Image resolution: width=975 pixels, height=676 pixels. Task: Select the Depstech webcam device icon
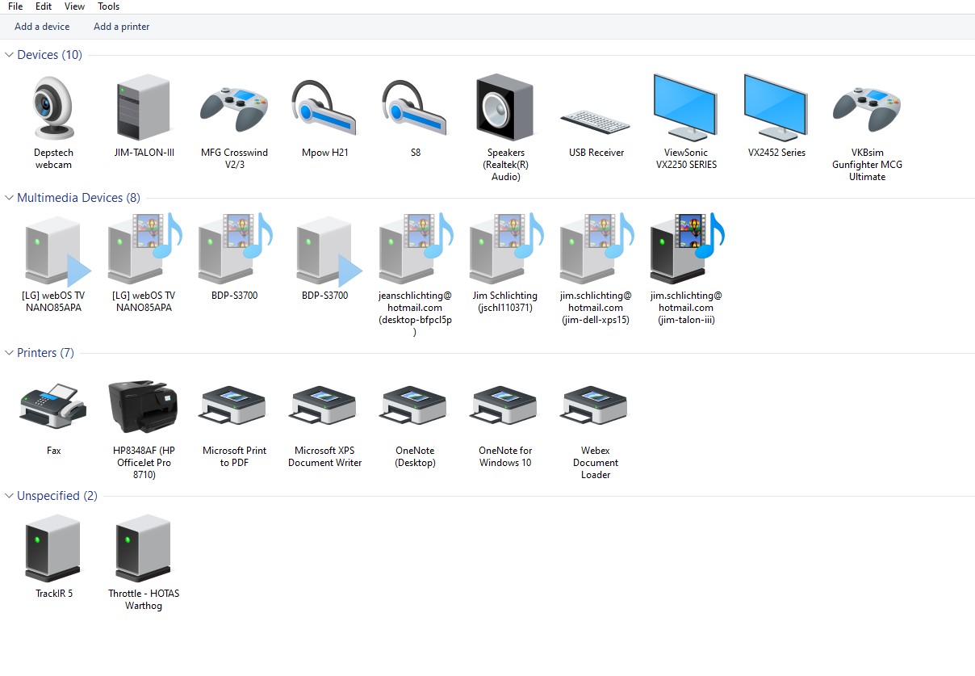[53, 109]
